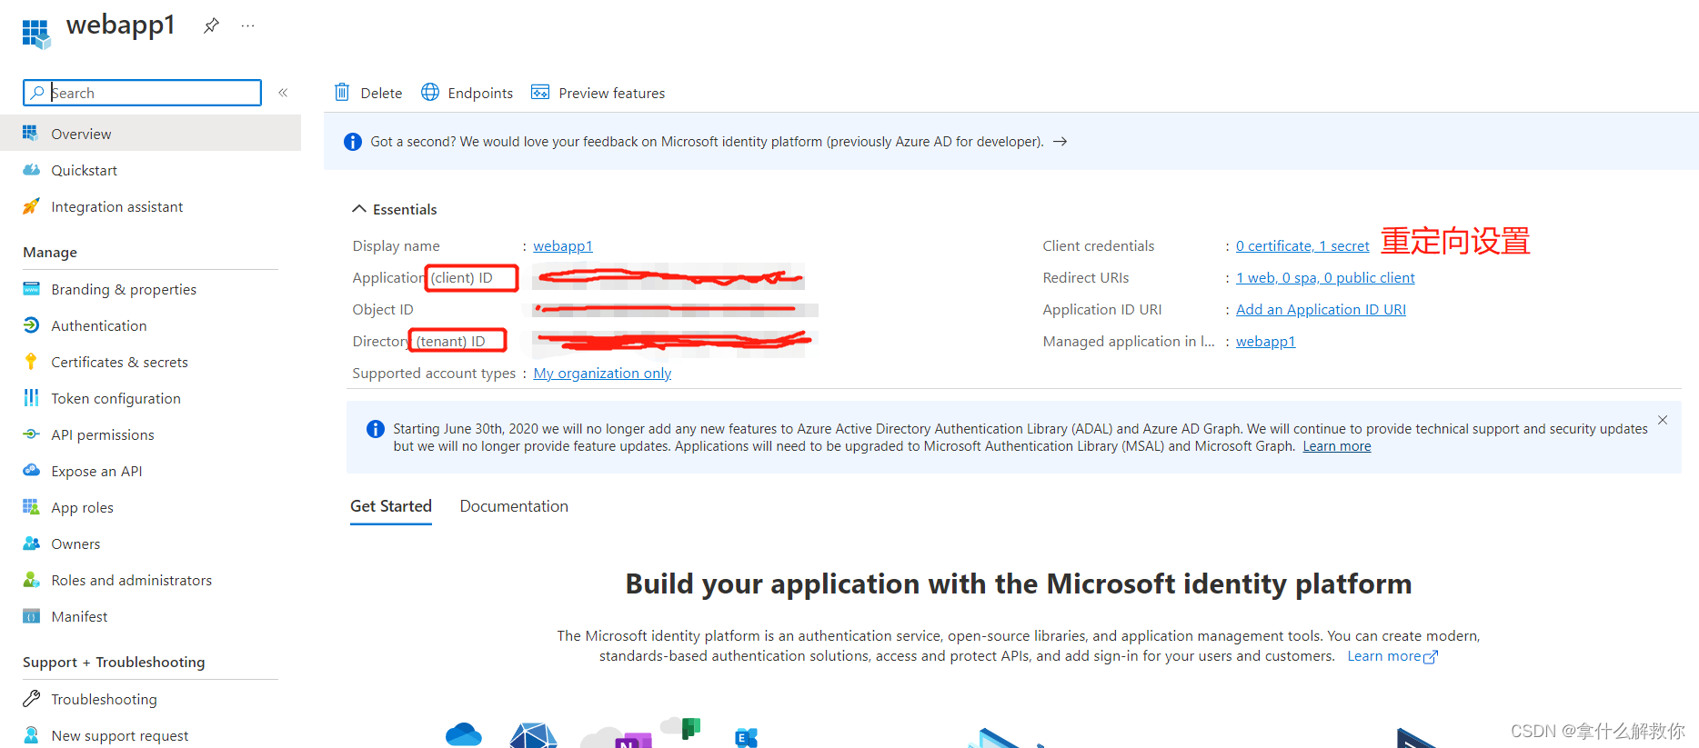1699x748 pixels.
Task: Click the Token configuration icon
Action: click(x=31, y=398)
